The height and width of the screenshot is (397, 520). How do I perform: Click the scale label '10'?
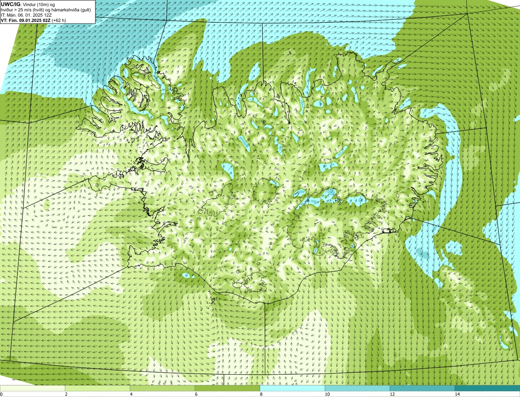tap(327, 394)
